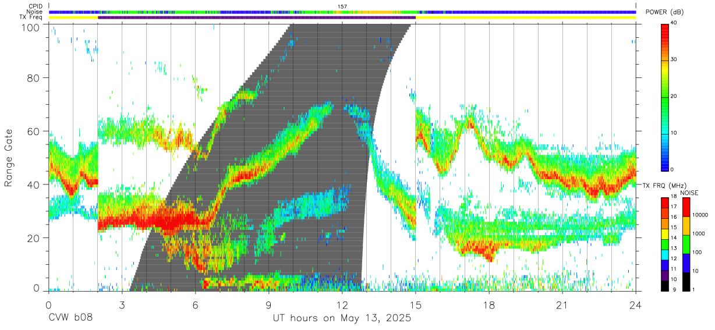Click noise scale label '1000'
715x330 pixels.
coord(699,234)
